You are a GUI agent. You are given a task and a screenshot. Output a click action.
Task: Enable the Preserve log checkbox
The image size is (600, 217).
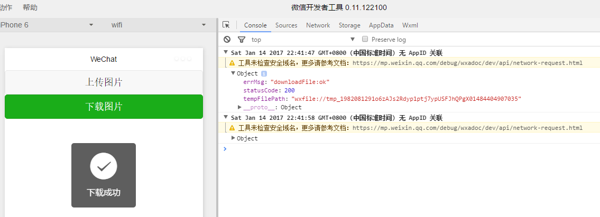coord(365,39)
